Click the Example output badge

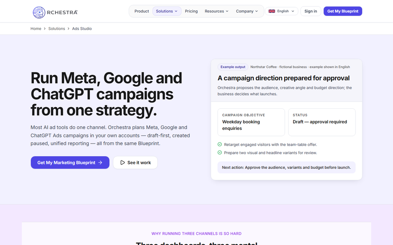(x=233, y=67)
